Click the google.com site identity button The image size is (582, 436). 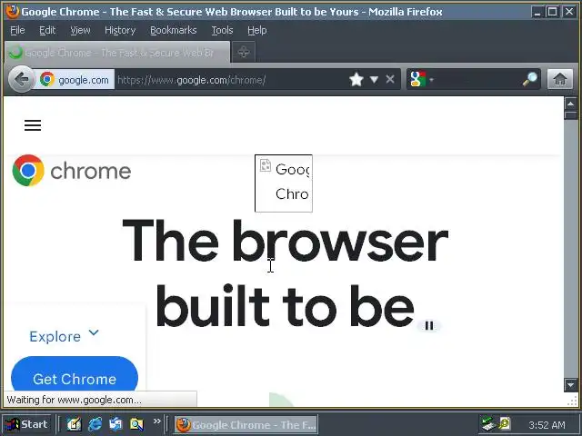click(75, 79)
